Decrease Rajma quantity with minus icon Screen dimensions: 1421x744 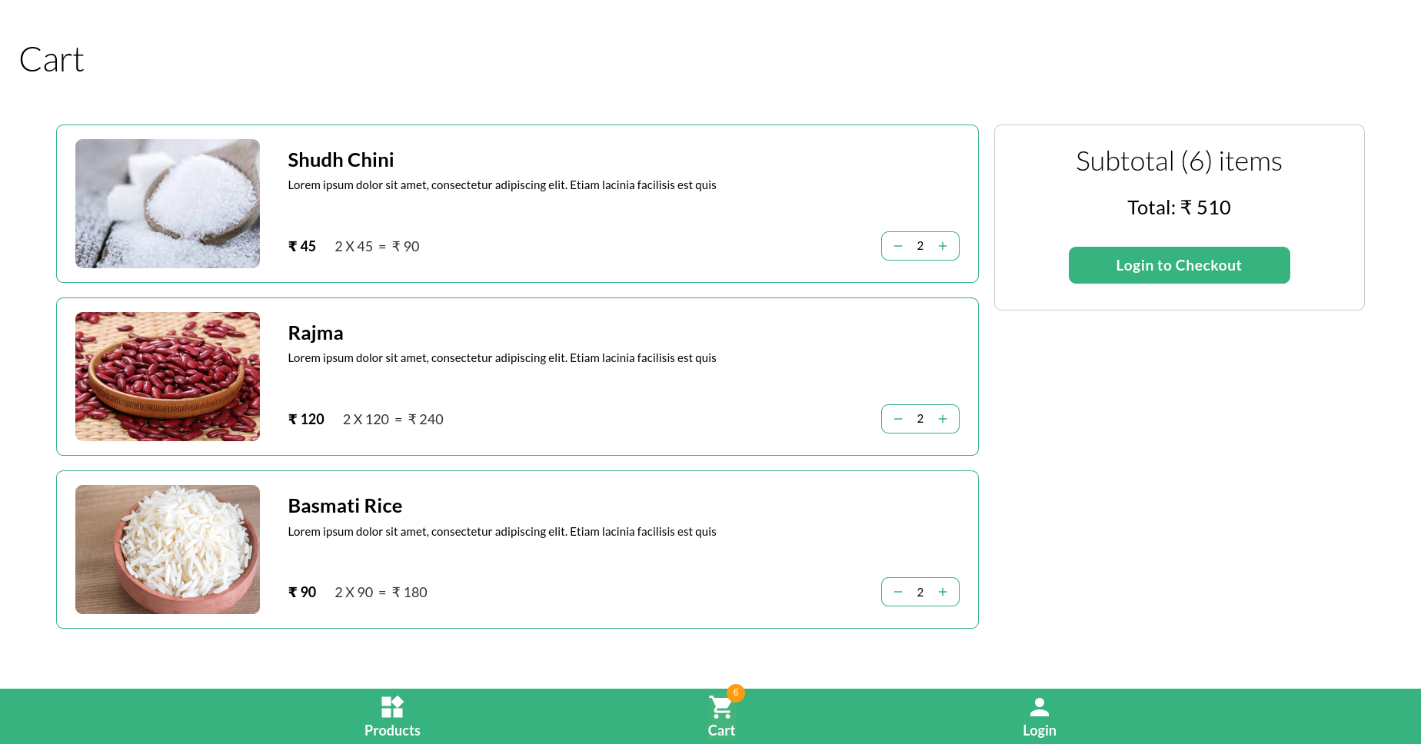pos(898,419)
